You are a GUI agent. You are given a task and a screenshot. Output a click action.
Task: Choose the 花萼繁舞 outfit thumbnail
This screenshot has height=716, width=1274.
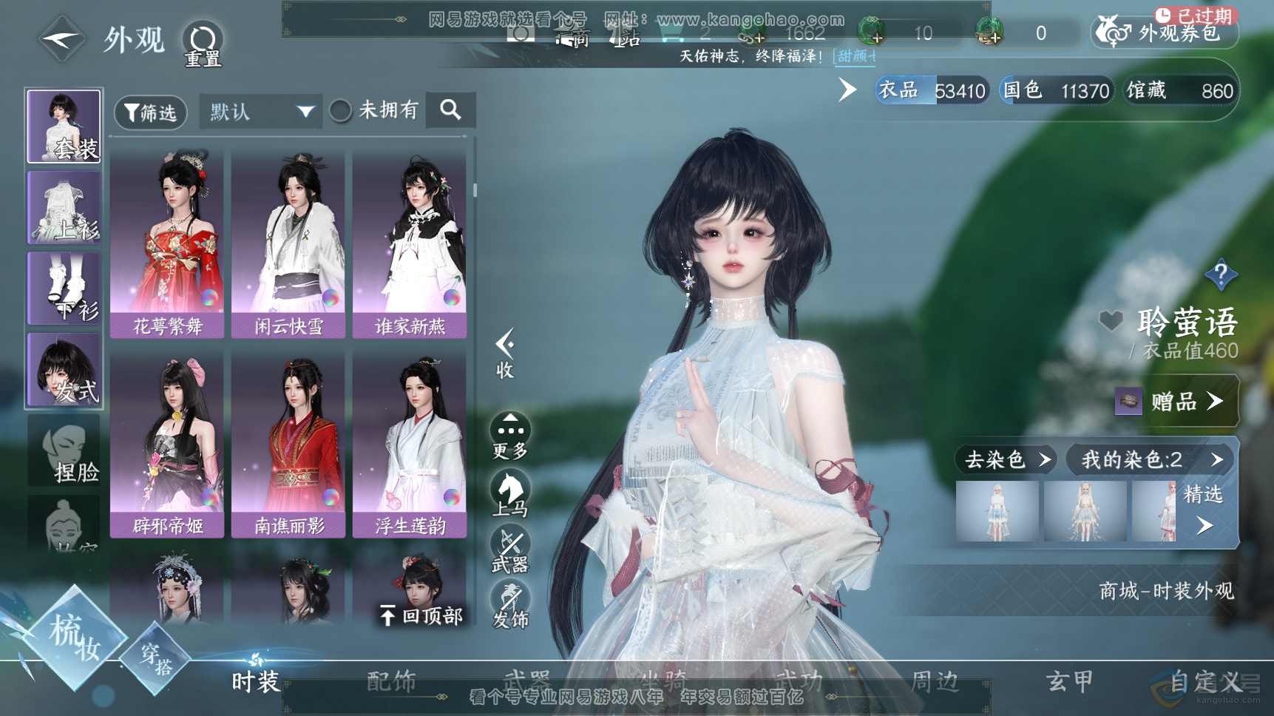tap(167, 243)
